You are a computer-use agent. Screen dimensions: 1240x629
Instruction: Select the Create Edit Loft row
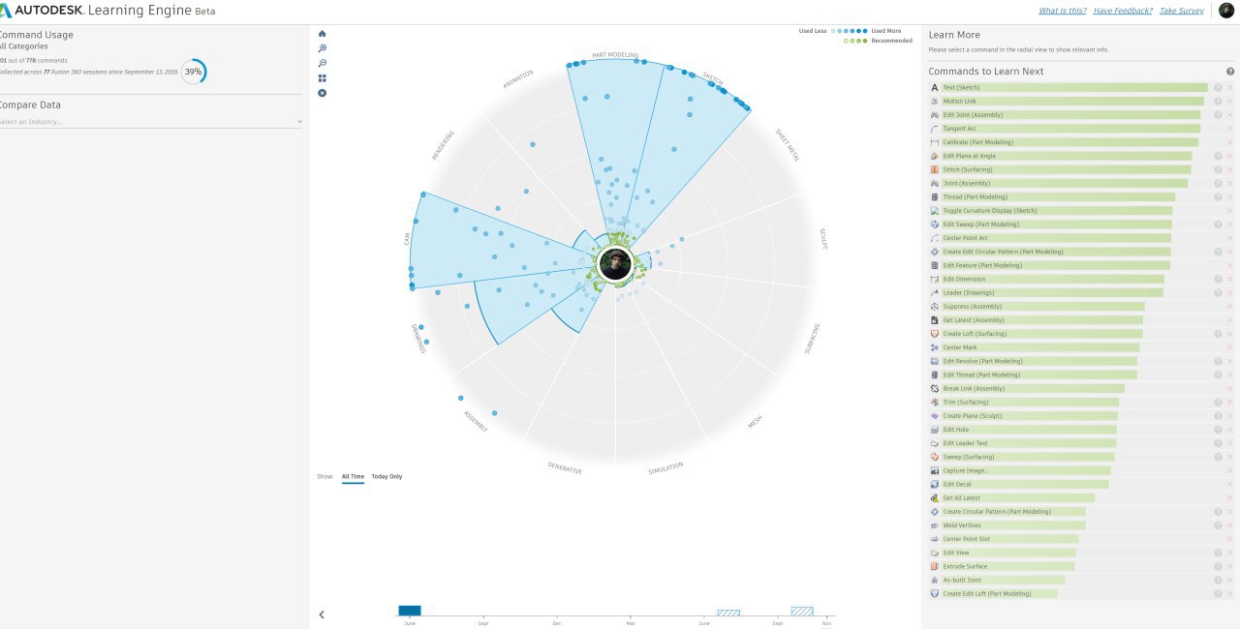click(1081, 593)
